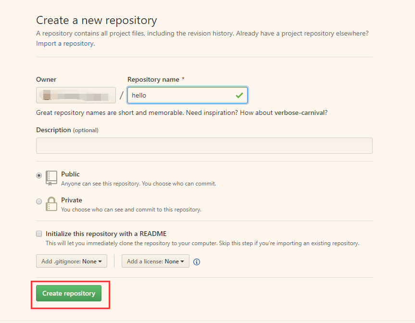
Task: Open the license info icon
Action: 197,262
